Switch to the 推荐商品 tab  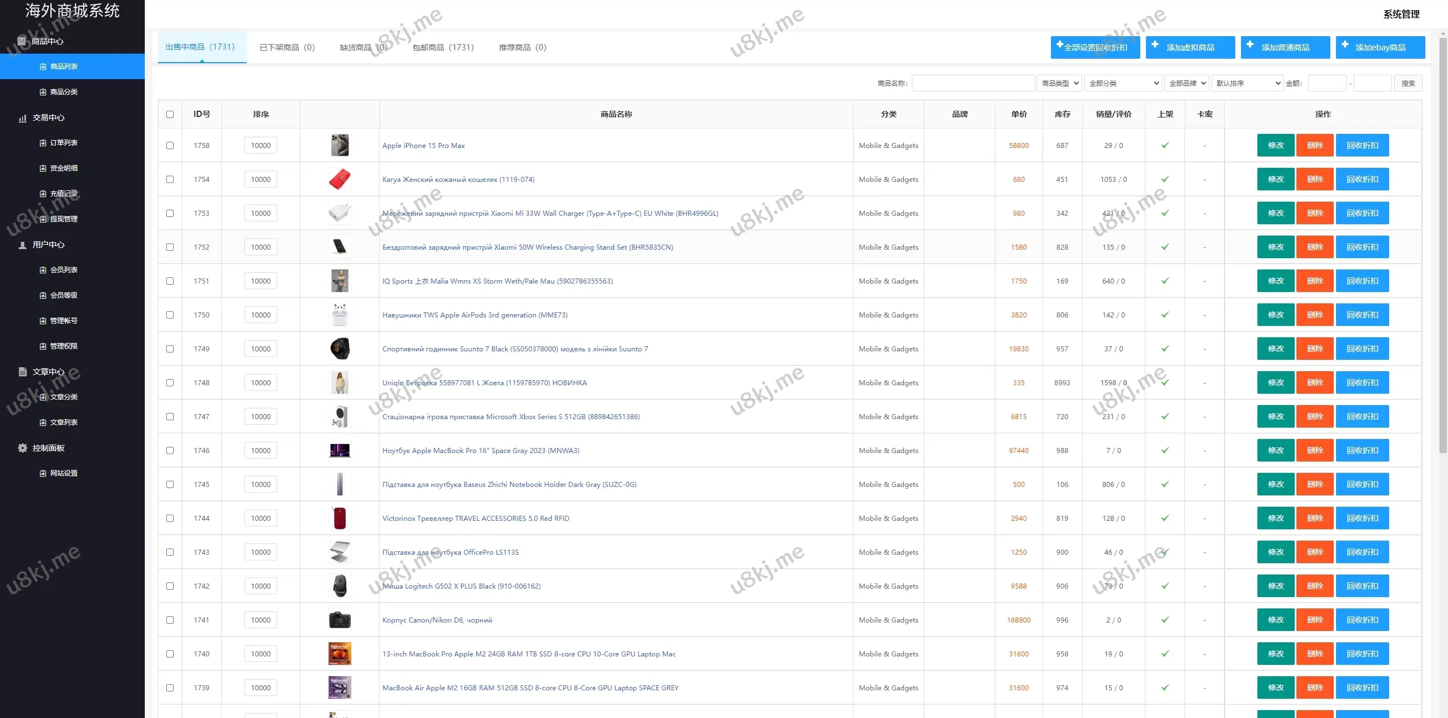click(522, 47)
